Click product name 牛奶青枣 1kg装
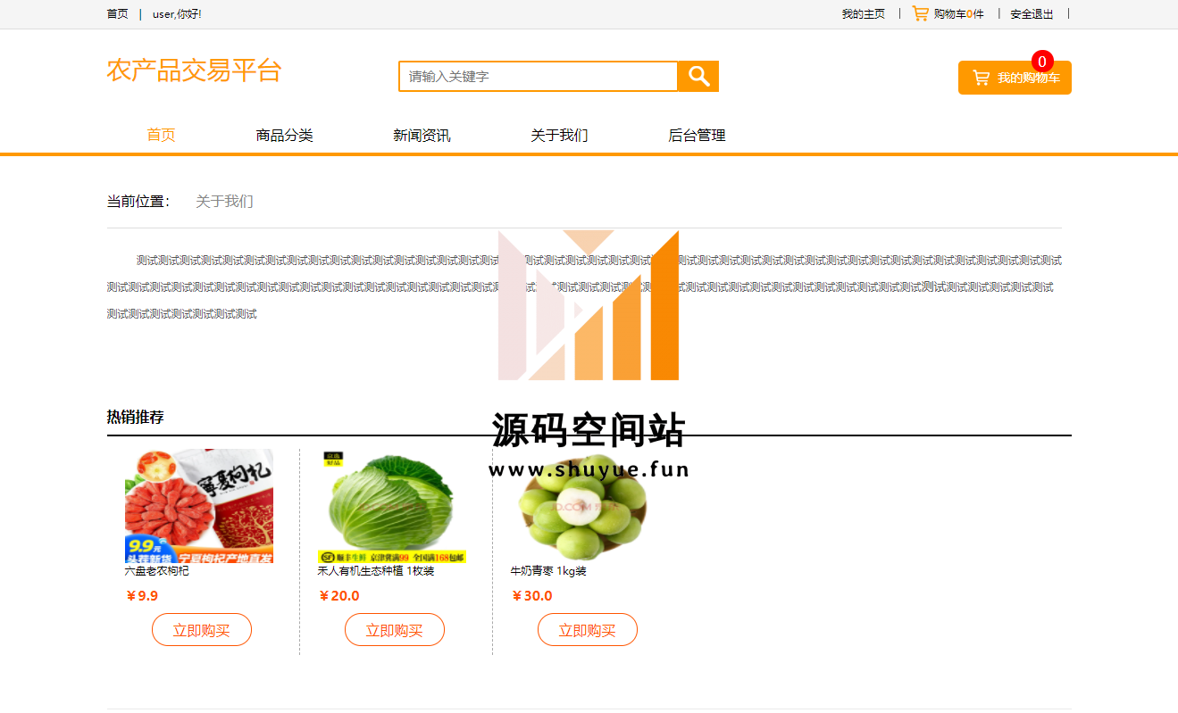Screen dimensions: 1178x713 click(548, 571)
